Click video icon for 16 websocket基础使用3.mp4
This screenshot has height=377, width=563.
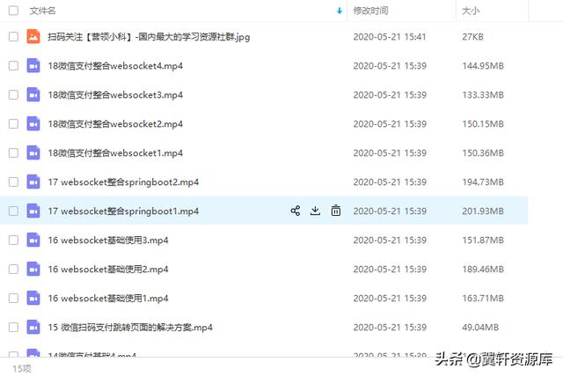[x=33, y=240]
